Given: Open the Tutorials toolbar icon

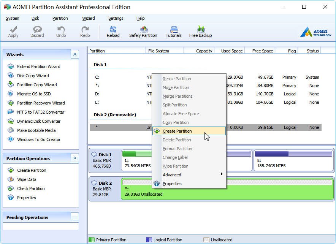Looking at the screenshot, I should click(174, 29).
